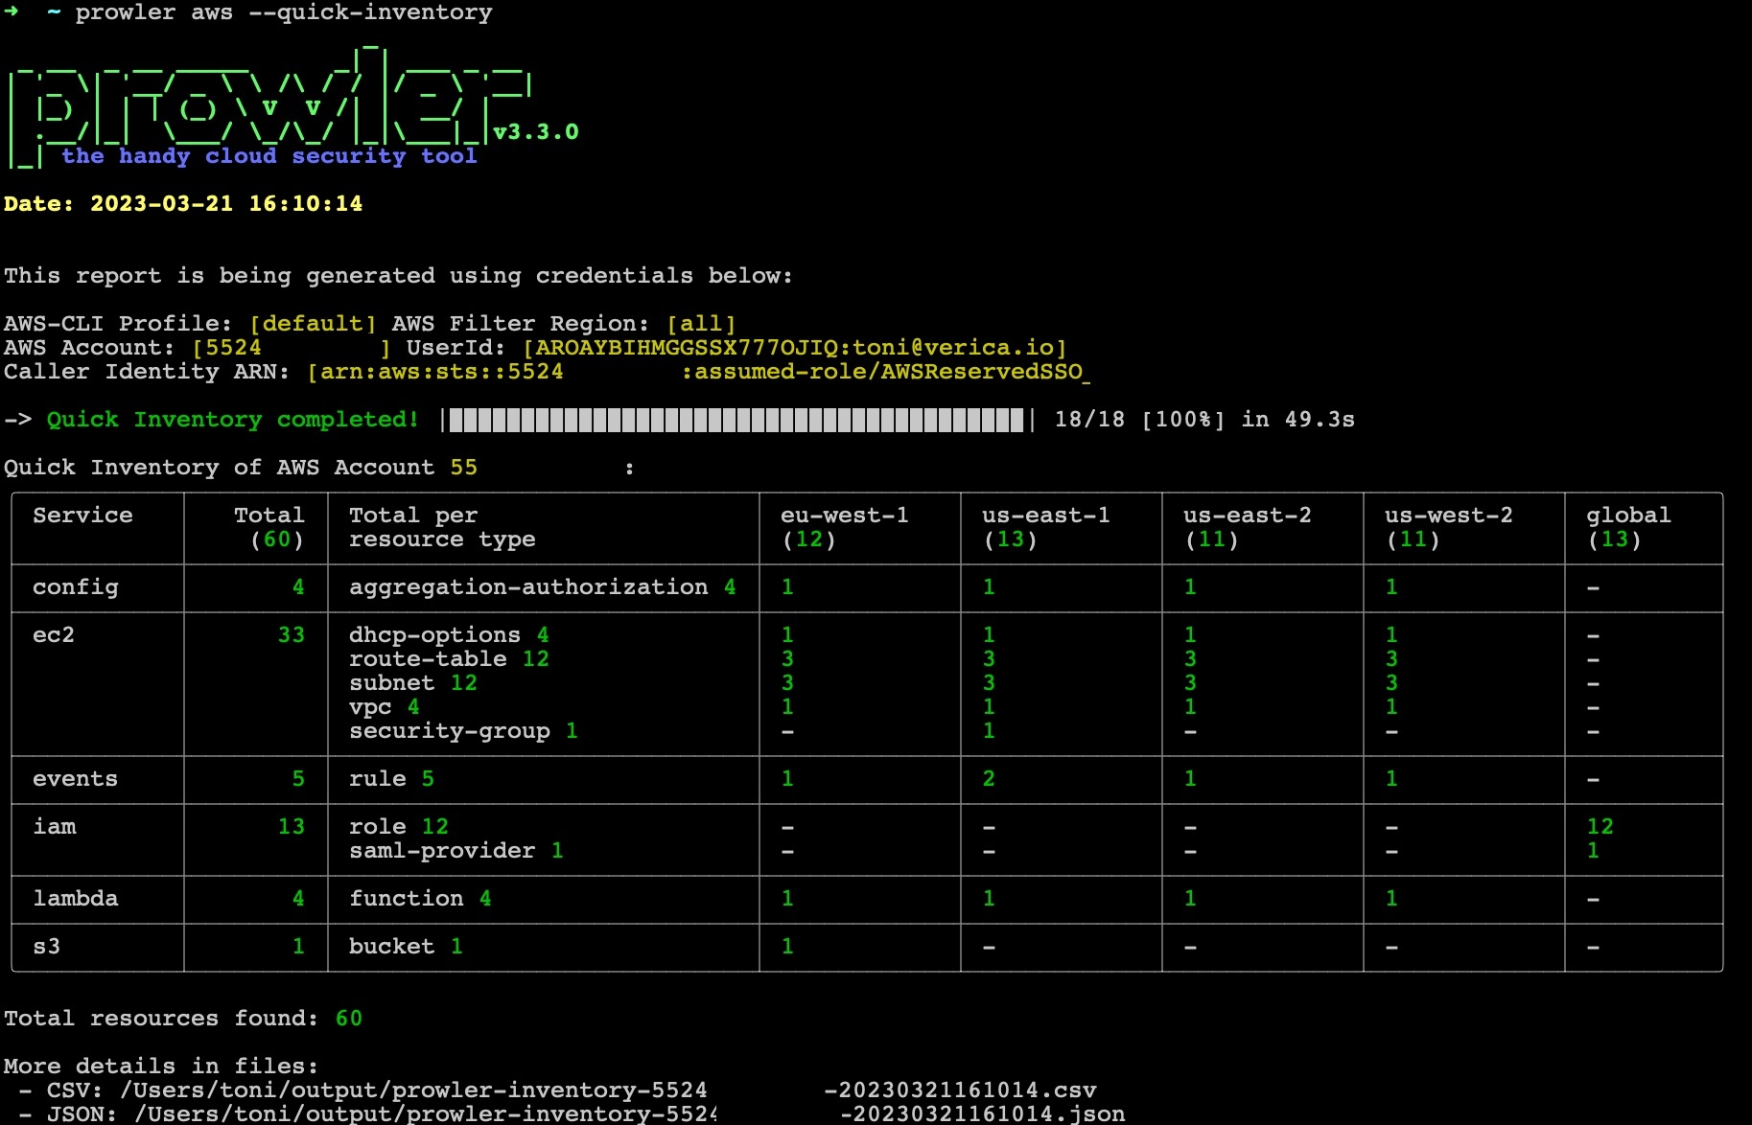The image size is (1752, 1125).
Task: Click the JSON output file path
Action: pyautogui.click(x=629, y=1114)
